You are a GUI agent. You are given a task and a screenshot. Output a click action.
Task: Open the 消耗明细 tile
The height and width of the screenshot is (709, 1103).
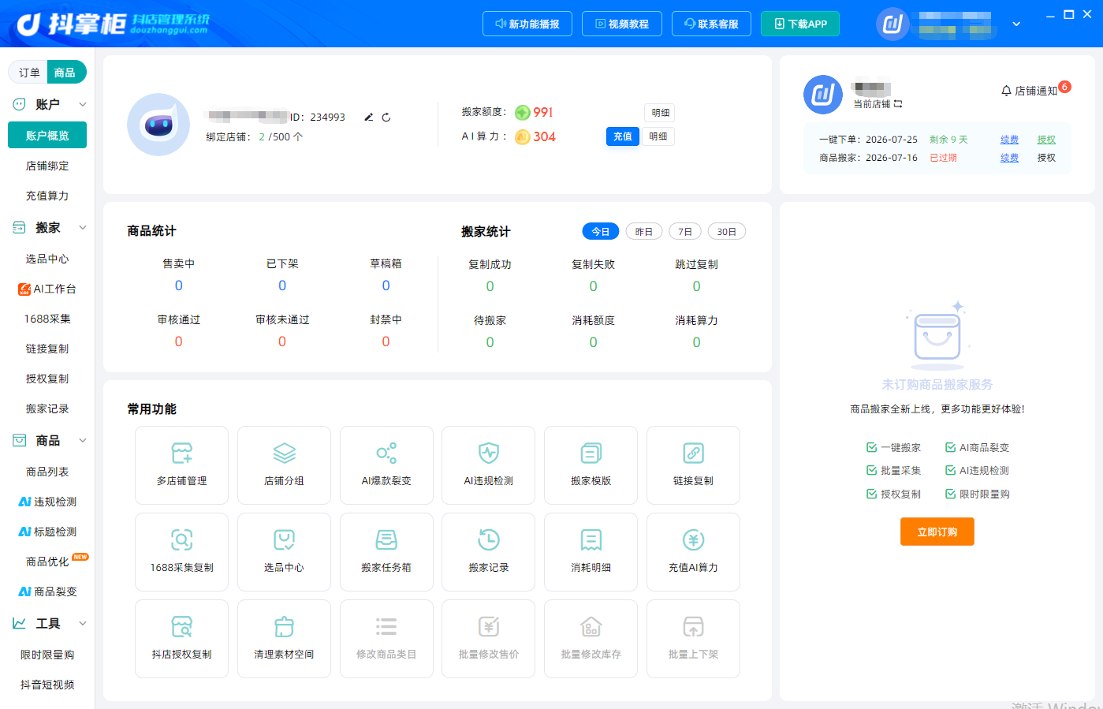click(591, 552)
